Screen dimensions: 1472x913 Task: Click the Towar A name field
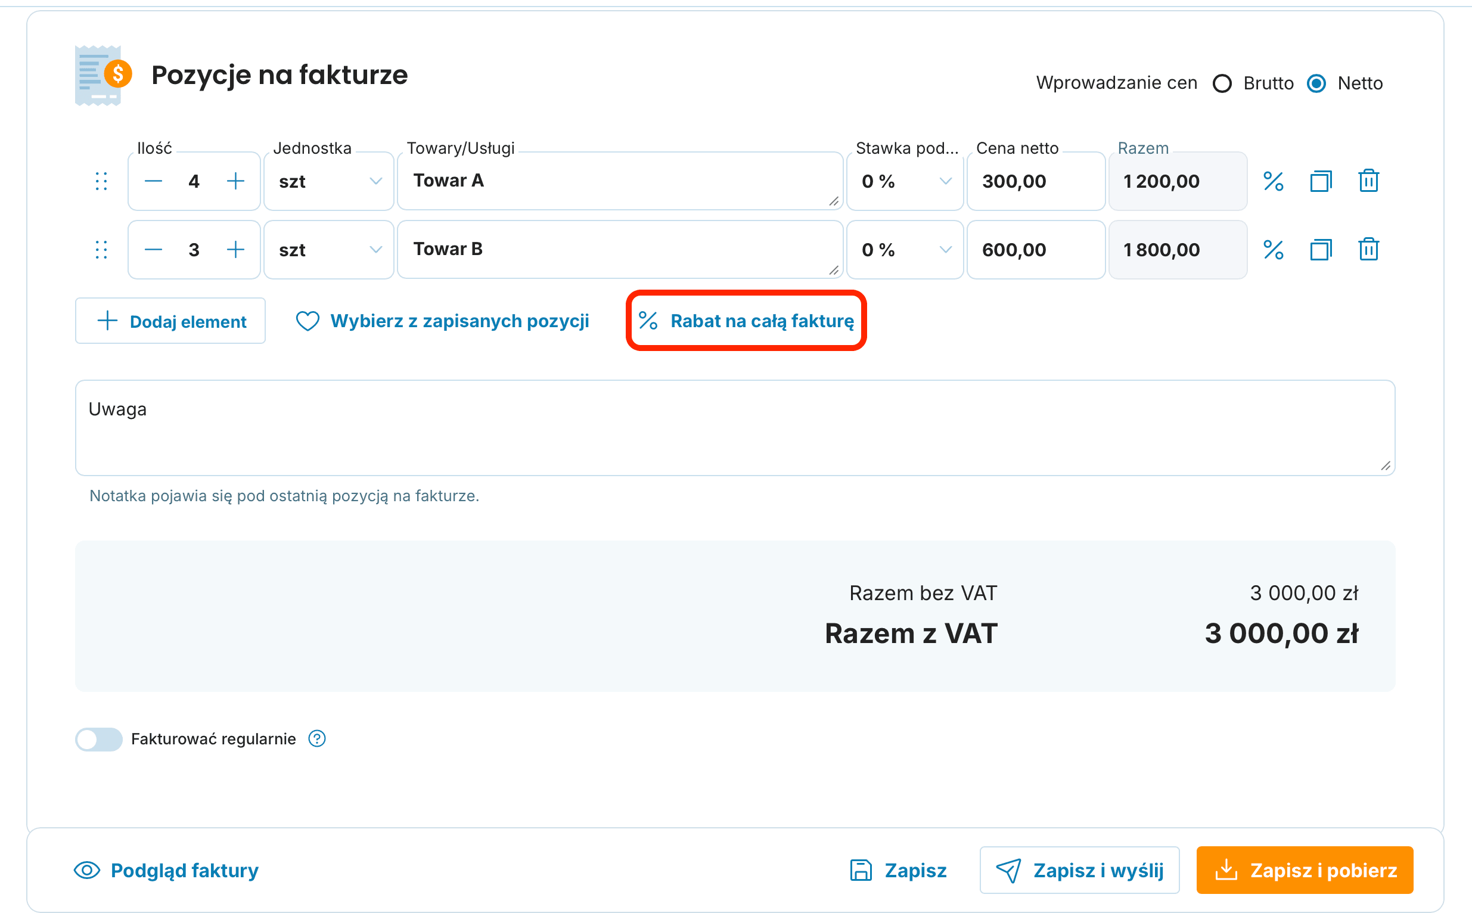coord(620,181)
